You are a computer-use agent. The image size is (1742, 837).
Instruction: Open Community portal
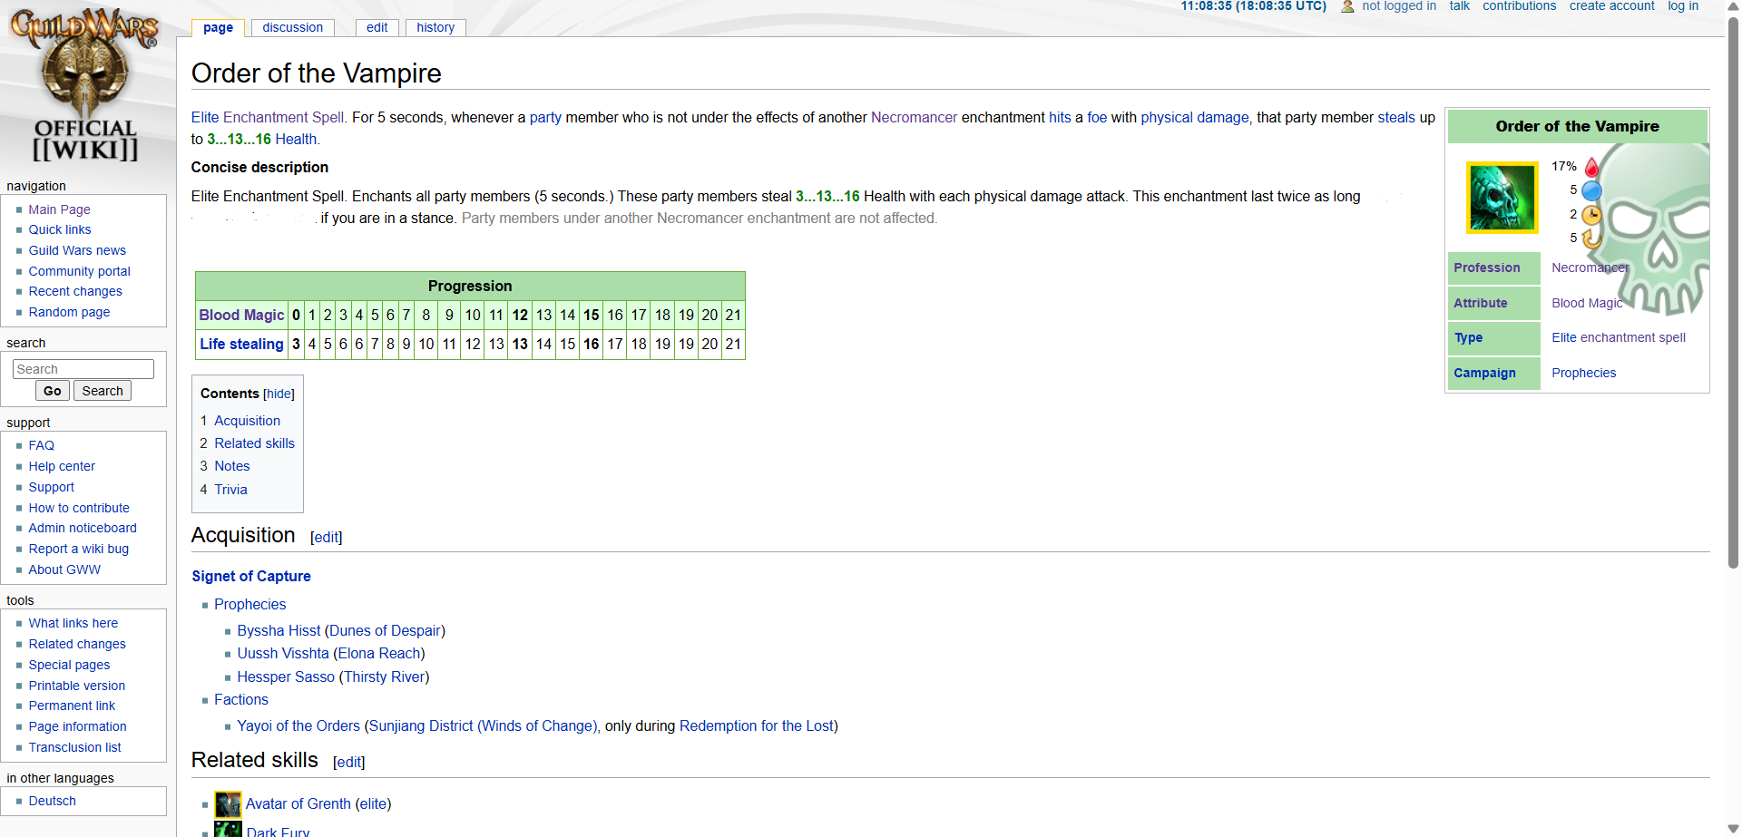point(79,271)
